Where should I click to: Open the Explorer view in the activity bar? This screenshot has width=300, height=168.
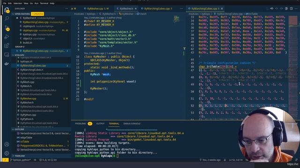[7, 10]
